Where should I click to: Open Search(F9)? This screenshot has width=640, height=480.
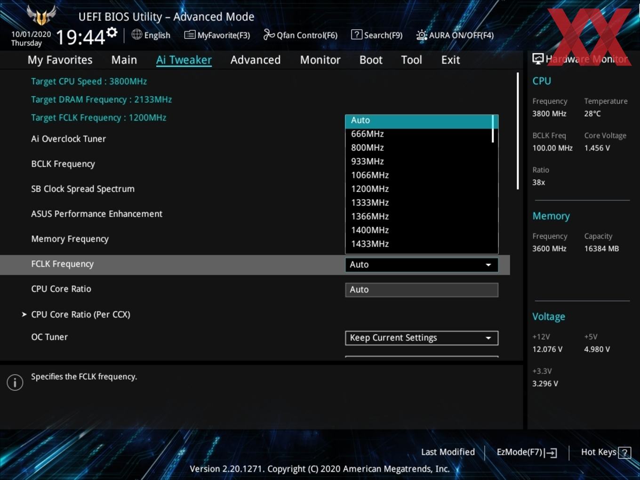pos(377,35)
